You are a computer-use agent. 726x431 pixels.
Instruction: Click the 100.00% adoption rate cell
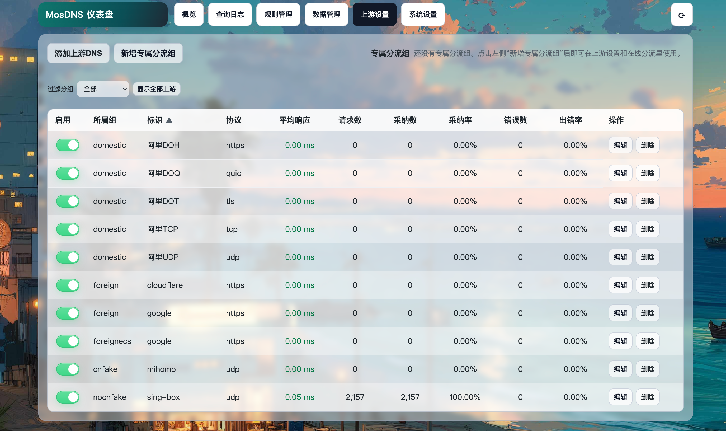pyautogui.click(x=465, y=397)
